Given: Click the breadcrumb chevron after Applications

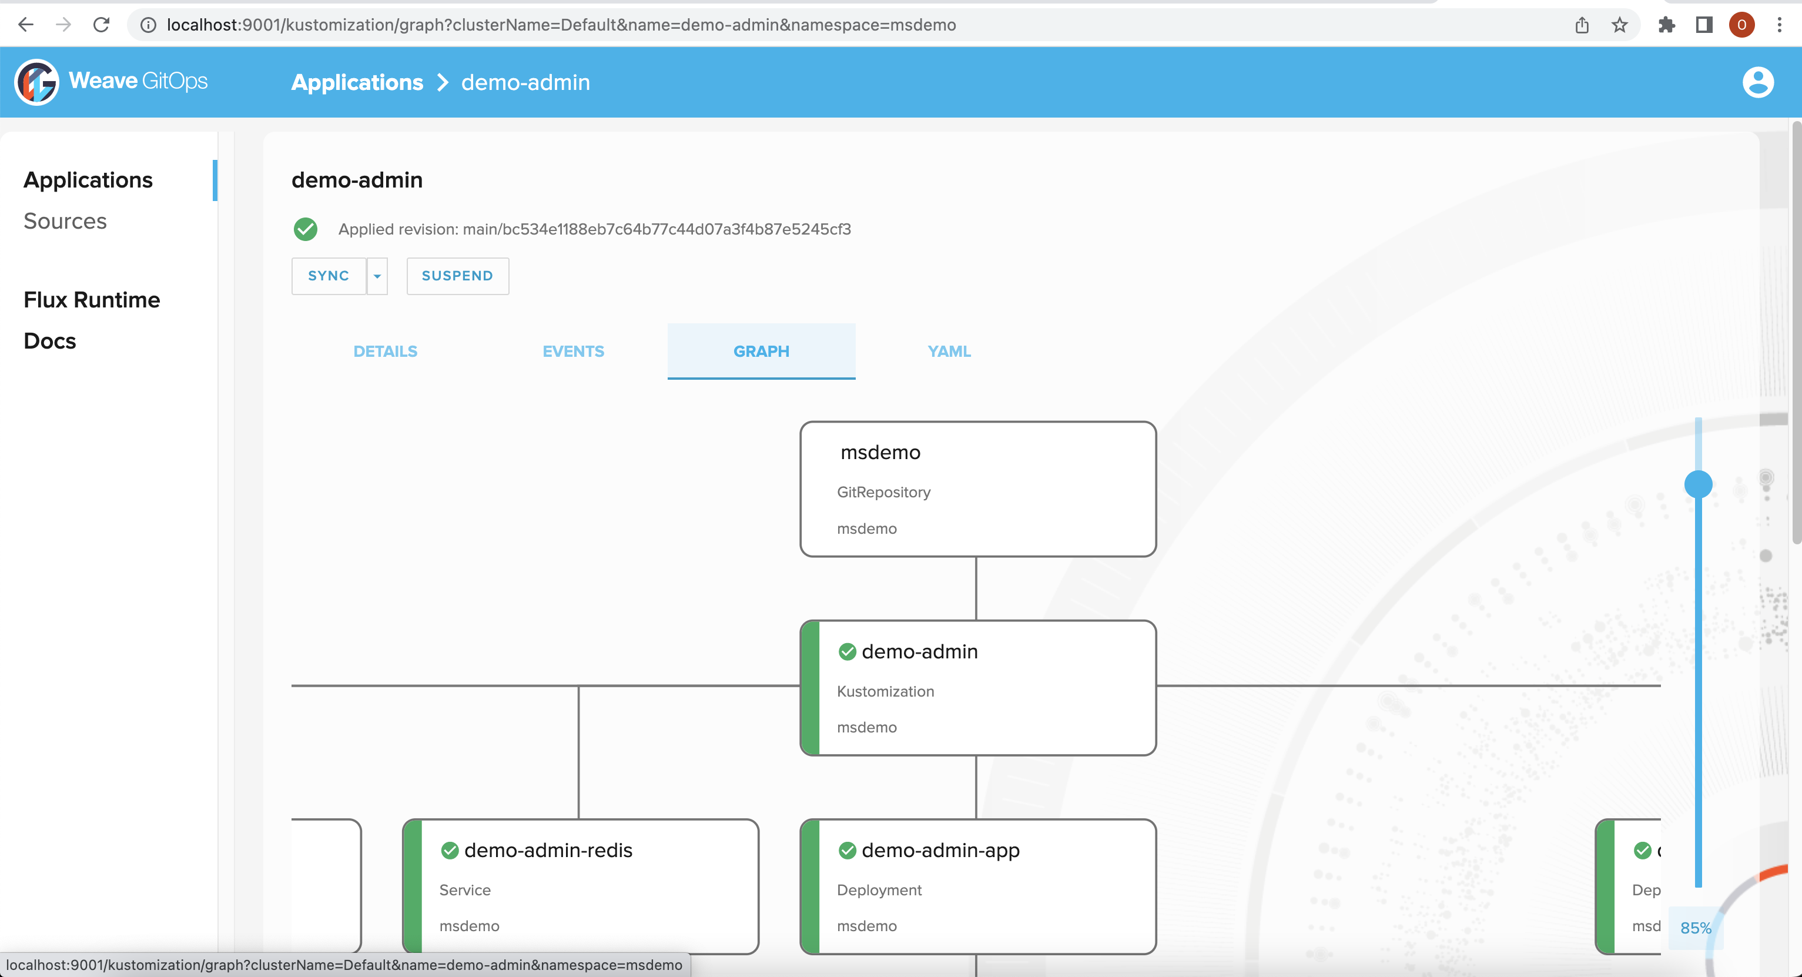Looking at the screenshot, I should point(442,82).
